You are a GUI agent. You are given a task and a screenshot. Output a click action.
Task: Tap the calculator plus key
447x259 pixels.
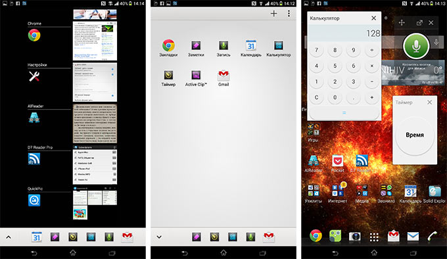(x=372, y=97)
